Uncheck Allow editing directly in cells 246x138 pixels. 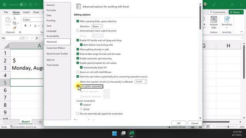[x=78, y=49]
